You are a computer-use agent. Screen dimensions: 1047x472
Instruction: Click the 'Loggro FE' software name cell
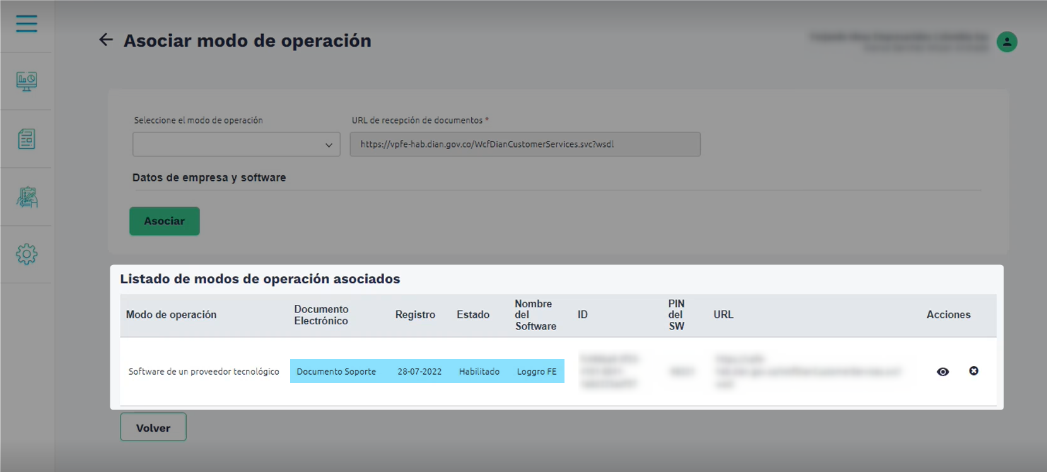point(537,372)
